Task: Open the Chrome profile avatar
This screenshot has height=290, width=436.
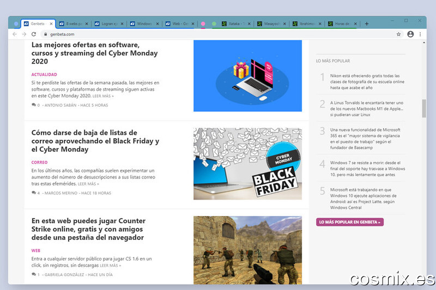Action: [410, 34]
